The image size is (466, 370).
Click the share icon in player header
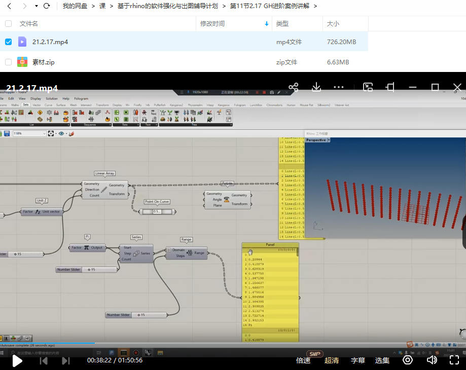[293, 87]
